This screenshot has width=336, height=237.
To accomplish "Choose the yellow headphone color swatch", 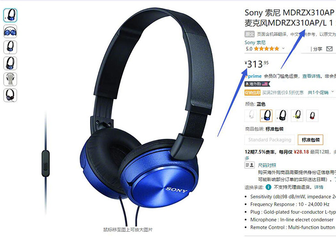I will coord(297,116).
